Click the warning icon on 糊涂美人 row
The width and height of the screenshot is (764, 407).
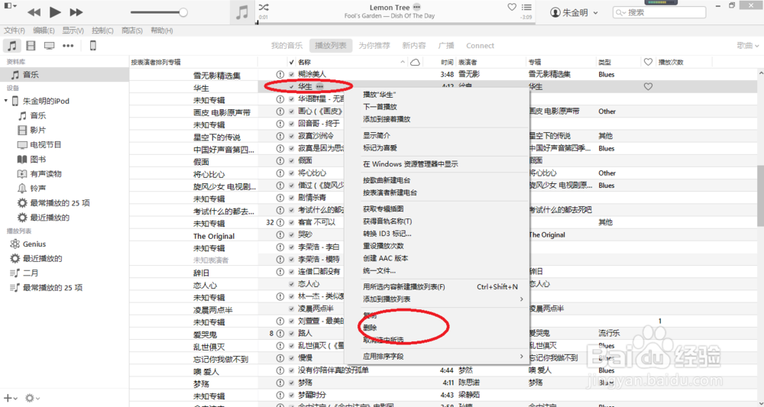[280, 75]
